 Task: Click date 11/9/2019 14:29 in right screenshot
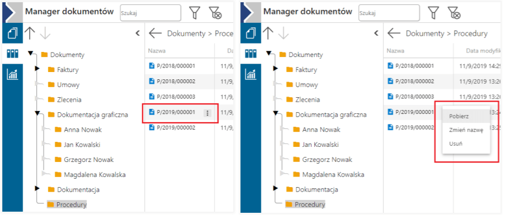(480, 66)
